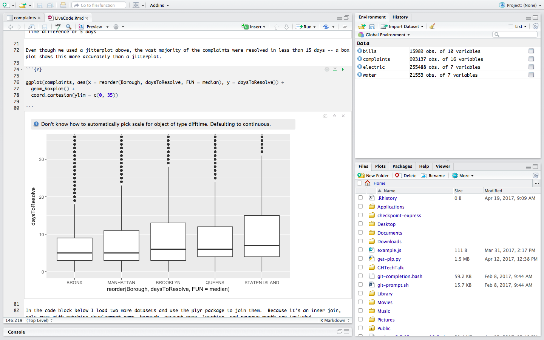Viewport: 544px width, 340px height.
Task: Click the environment search field
Action: (517, 35)
